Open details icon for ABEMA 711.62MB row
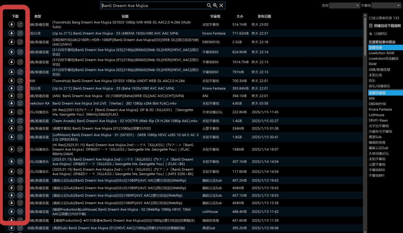This screenshot has height=233, width=403. click(x=20, y=33)
